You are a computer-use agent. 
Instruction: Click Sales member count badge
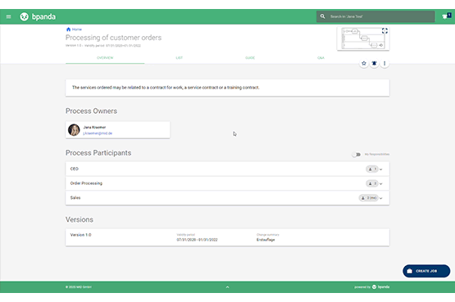[369, 198]
